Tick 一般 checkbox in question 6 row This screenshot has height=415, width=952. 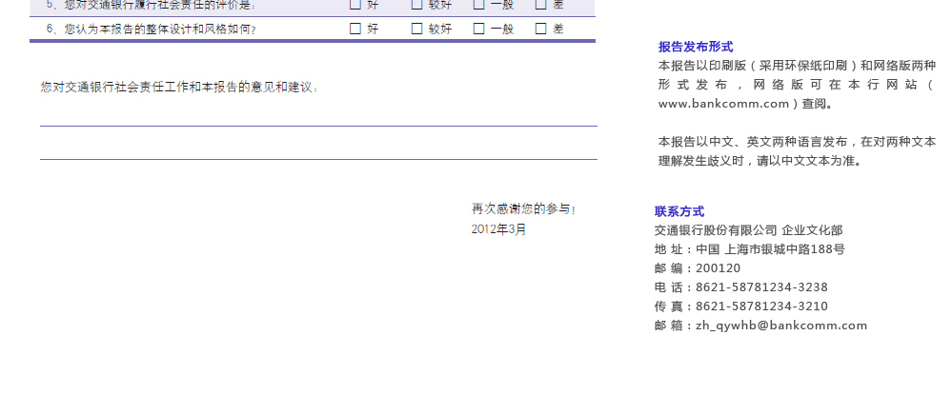tap(479, 29)
